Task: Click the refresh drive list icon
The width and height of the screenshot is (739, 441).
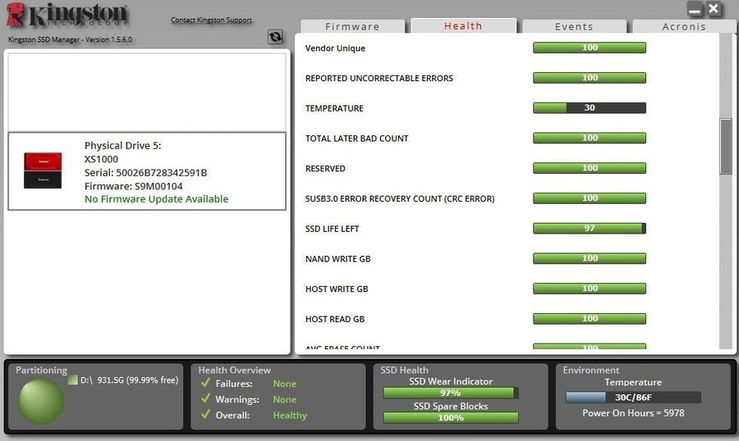Action: pos(275,37)
